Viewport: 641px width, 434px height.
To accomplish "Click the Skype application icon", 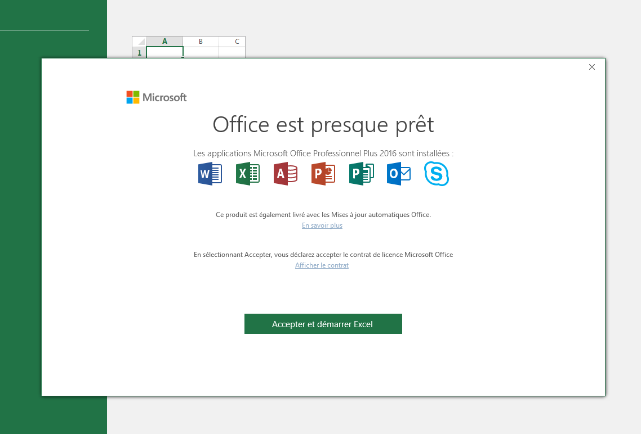I will pos(437,174).
